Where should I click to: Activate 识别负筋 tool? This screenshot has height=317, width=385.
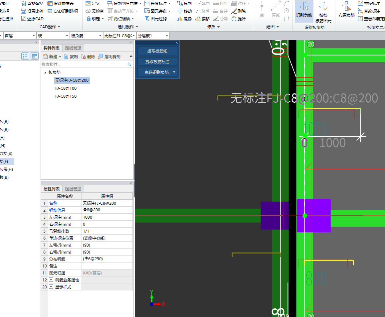click(304, 11)
